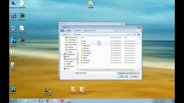
Task: Click the Abrir button
Action: 122,76
